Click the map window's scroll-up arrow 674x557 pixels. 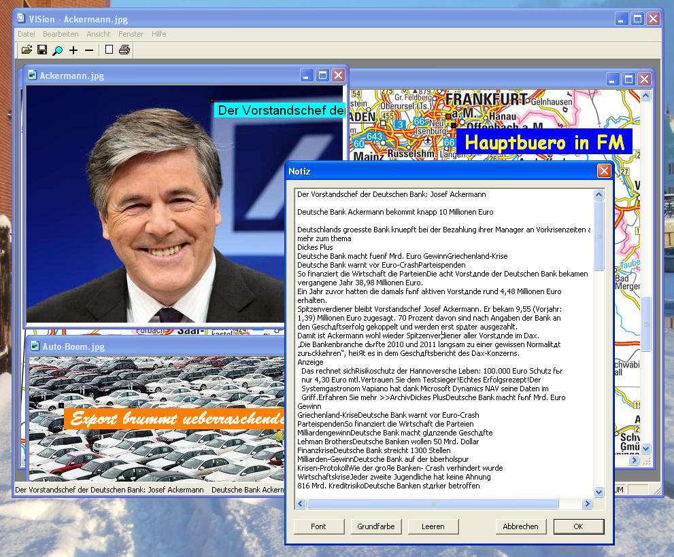(645, 95)
